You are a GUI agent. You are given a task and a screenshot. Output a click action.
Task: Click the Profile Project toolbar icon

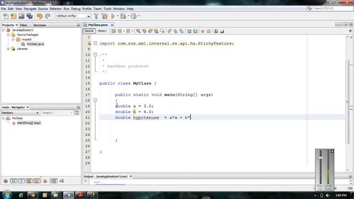tap(134, 16)
